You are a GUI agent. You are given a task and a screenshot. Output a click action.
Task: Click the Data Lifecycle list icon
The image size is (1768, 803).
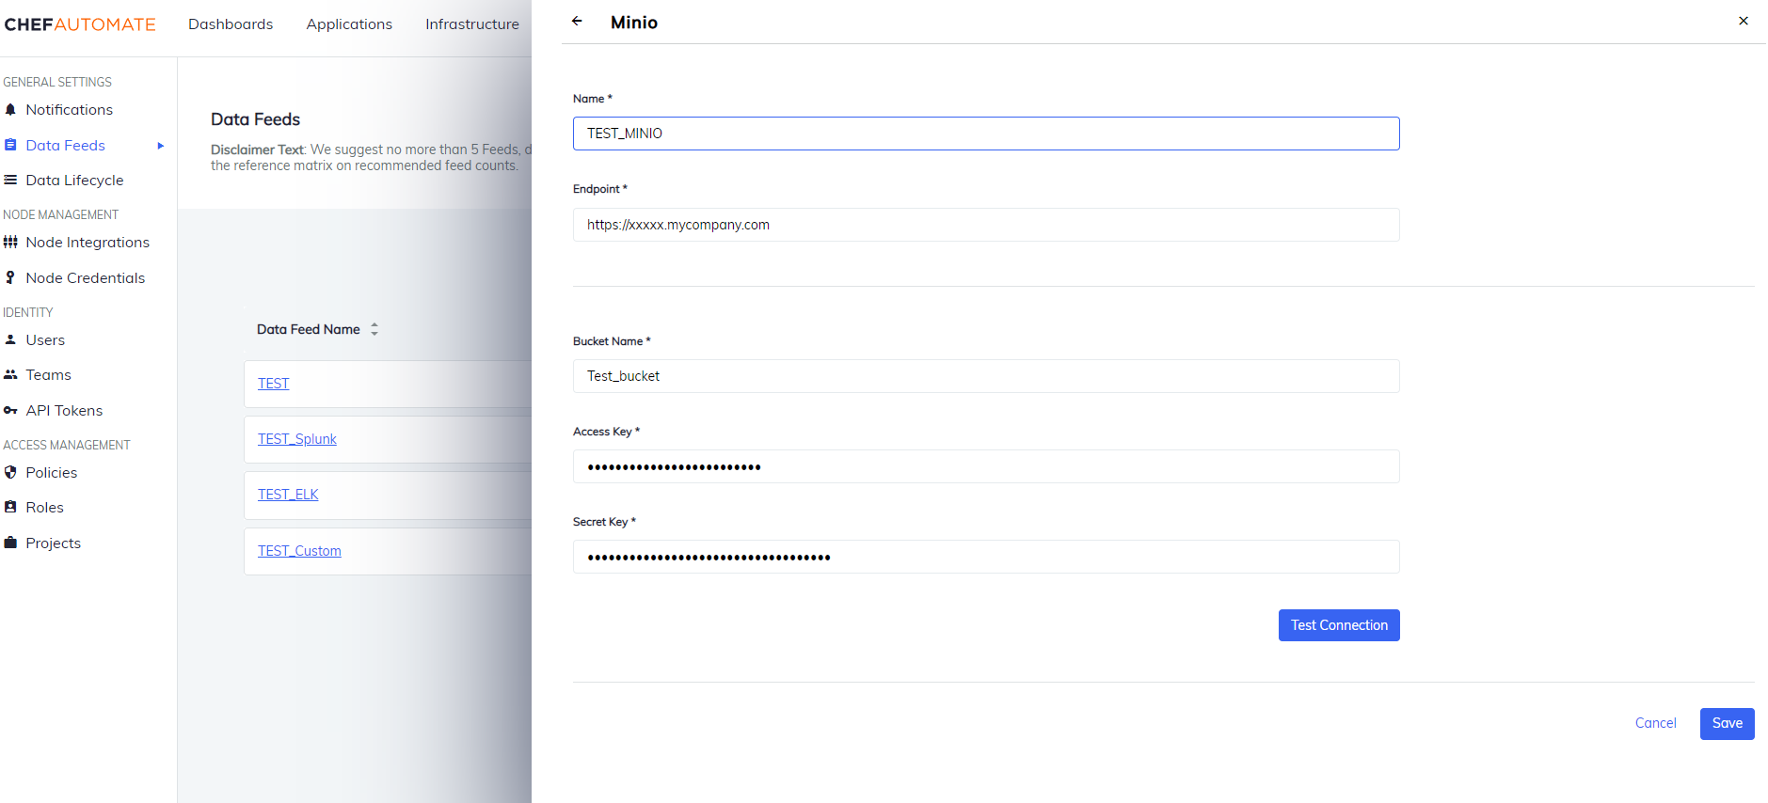tap(10, 180)
